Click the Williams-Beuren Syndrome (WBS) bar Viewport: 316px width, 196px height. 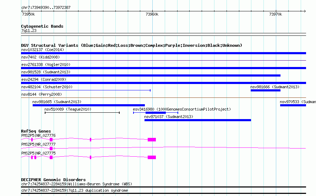pyautogui.click(x=163, y=187)
